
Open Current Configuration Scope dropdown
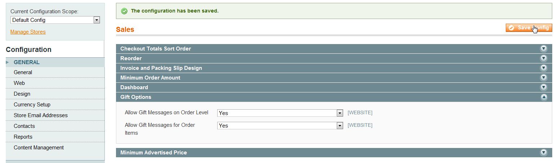(x=55, y=20)
